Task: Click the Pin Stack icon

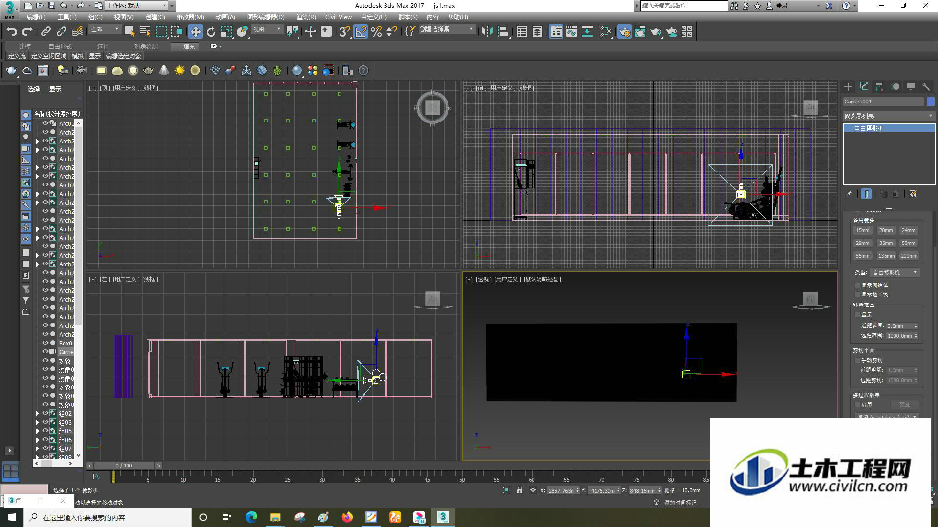Action: click(x=849, y=194)
